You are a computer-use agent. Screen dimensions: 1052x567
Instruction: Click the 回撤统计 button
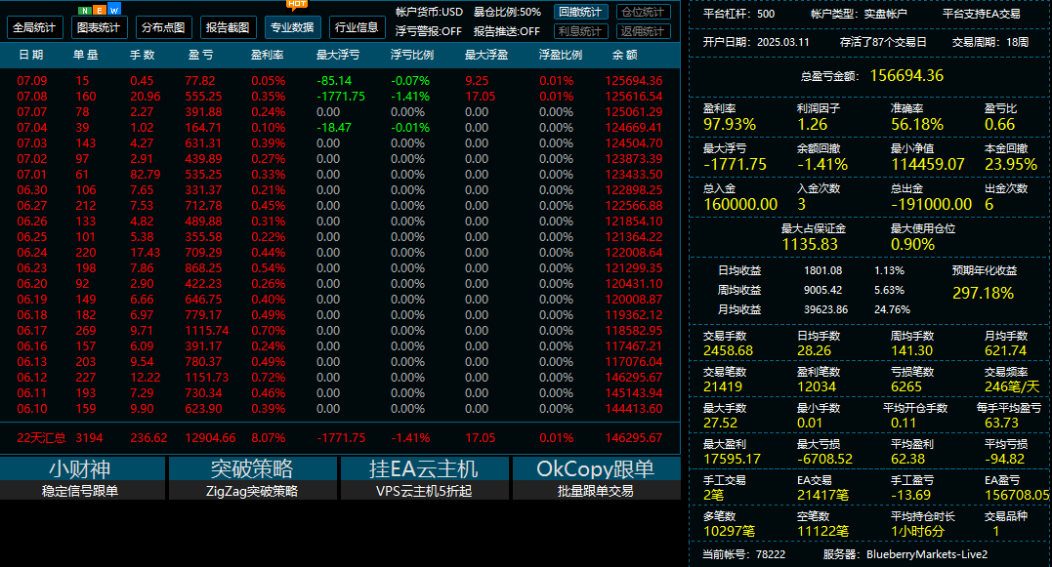click(580, 12)
